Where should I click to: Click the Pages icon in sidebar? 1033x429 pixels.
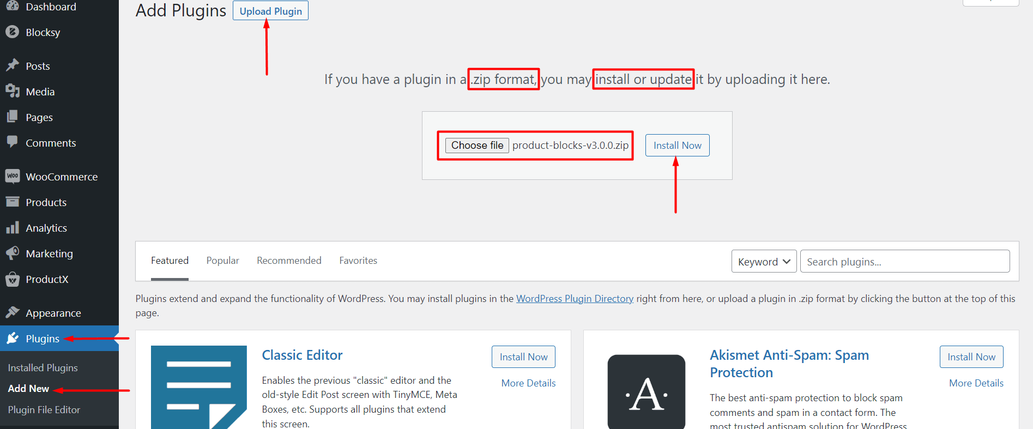pyautogui.click(x=13, y=117)
